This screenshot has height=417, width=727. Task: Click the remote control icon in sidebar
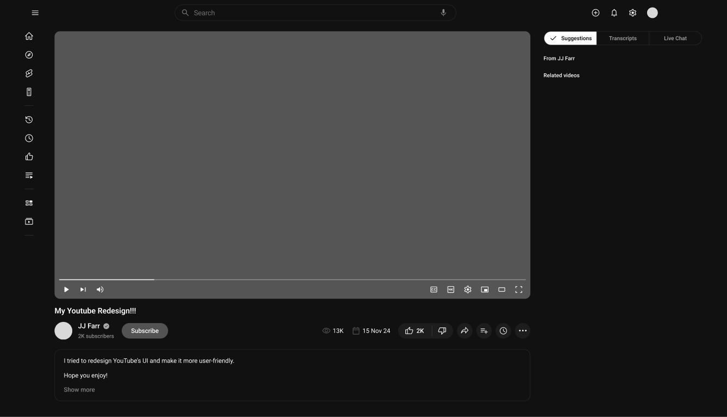29,92
